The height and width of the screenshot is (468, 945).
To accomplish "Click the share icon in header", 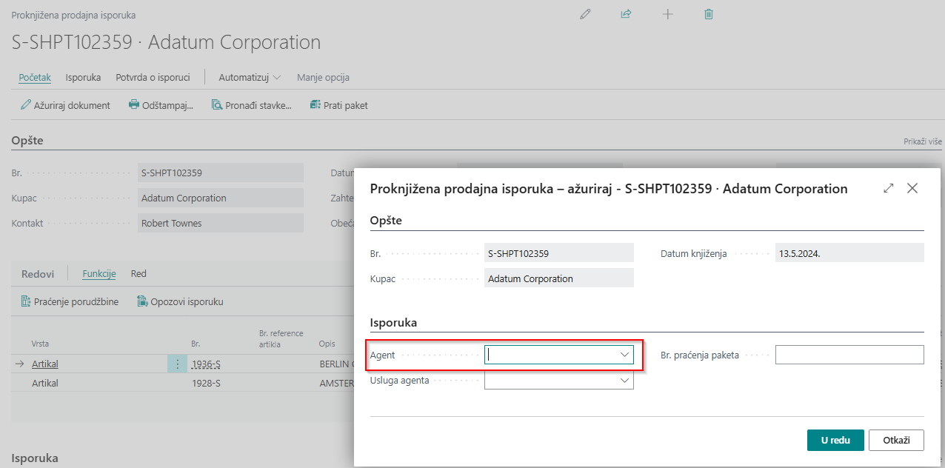I will 626,14.
